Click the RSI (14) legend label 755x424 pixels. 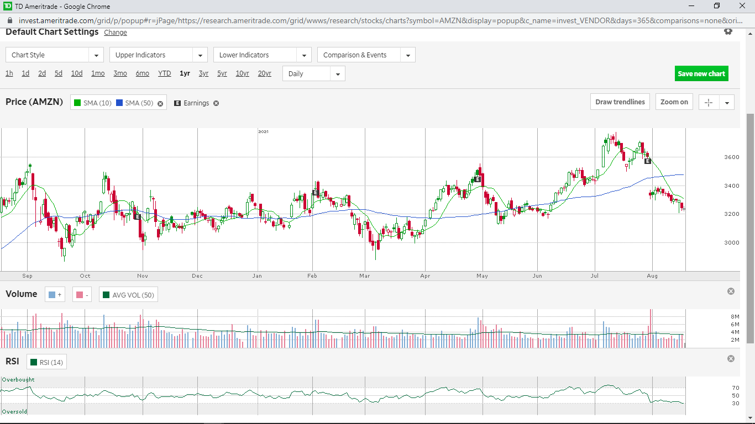point(51,362)
